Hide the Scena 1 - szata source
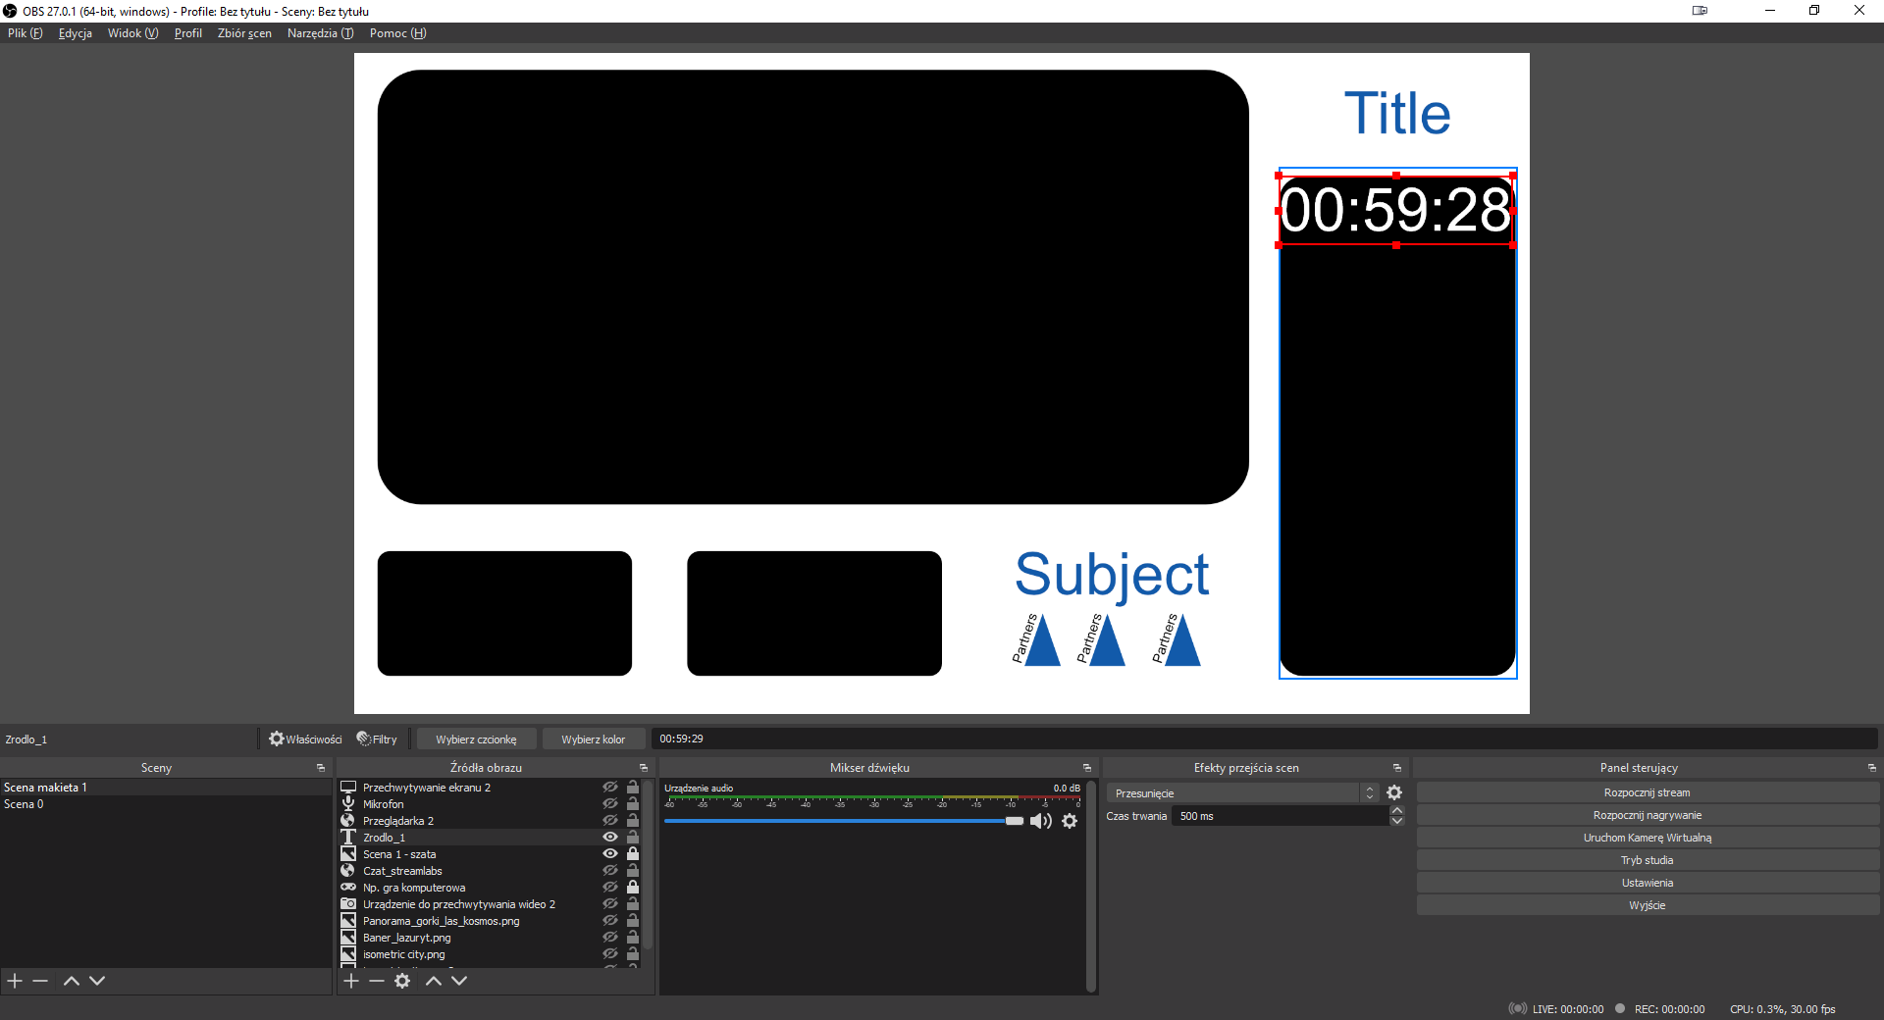The image size is (1884, 1020). pos(610,853)
